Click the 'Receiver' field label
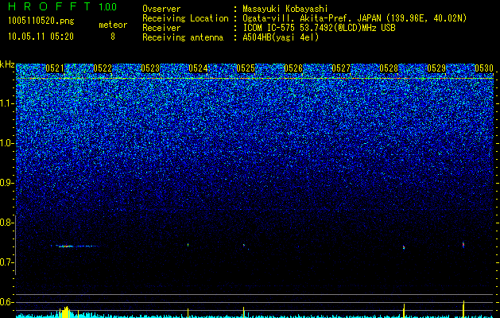Screen dimensions: 500x318 click(161, 28)
